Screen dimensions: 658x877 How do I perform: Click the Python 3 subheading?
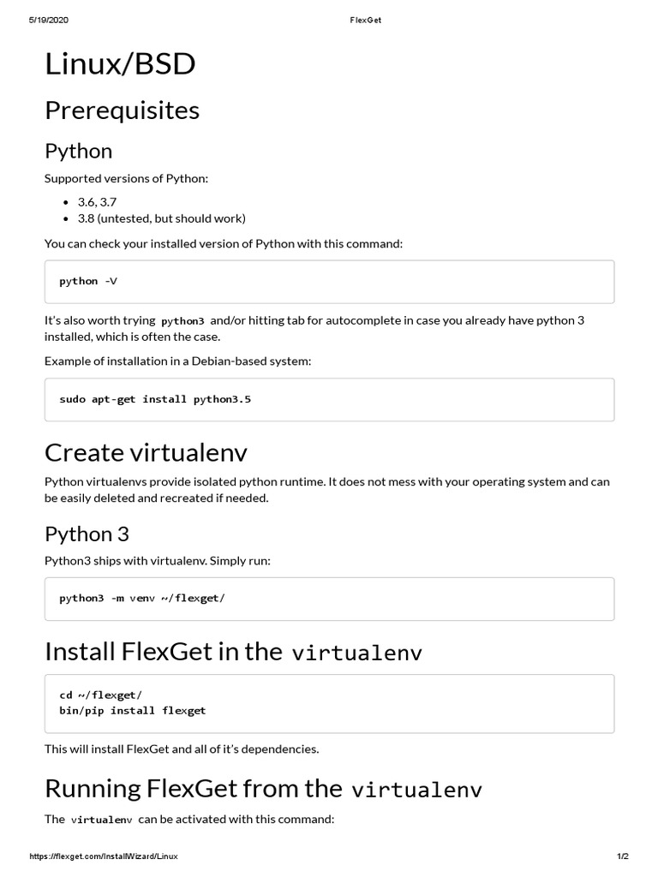point(87,534)
